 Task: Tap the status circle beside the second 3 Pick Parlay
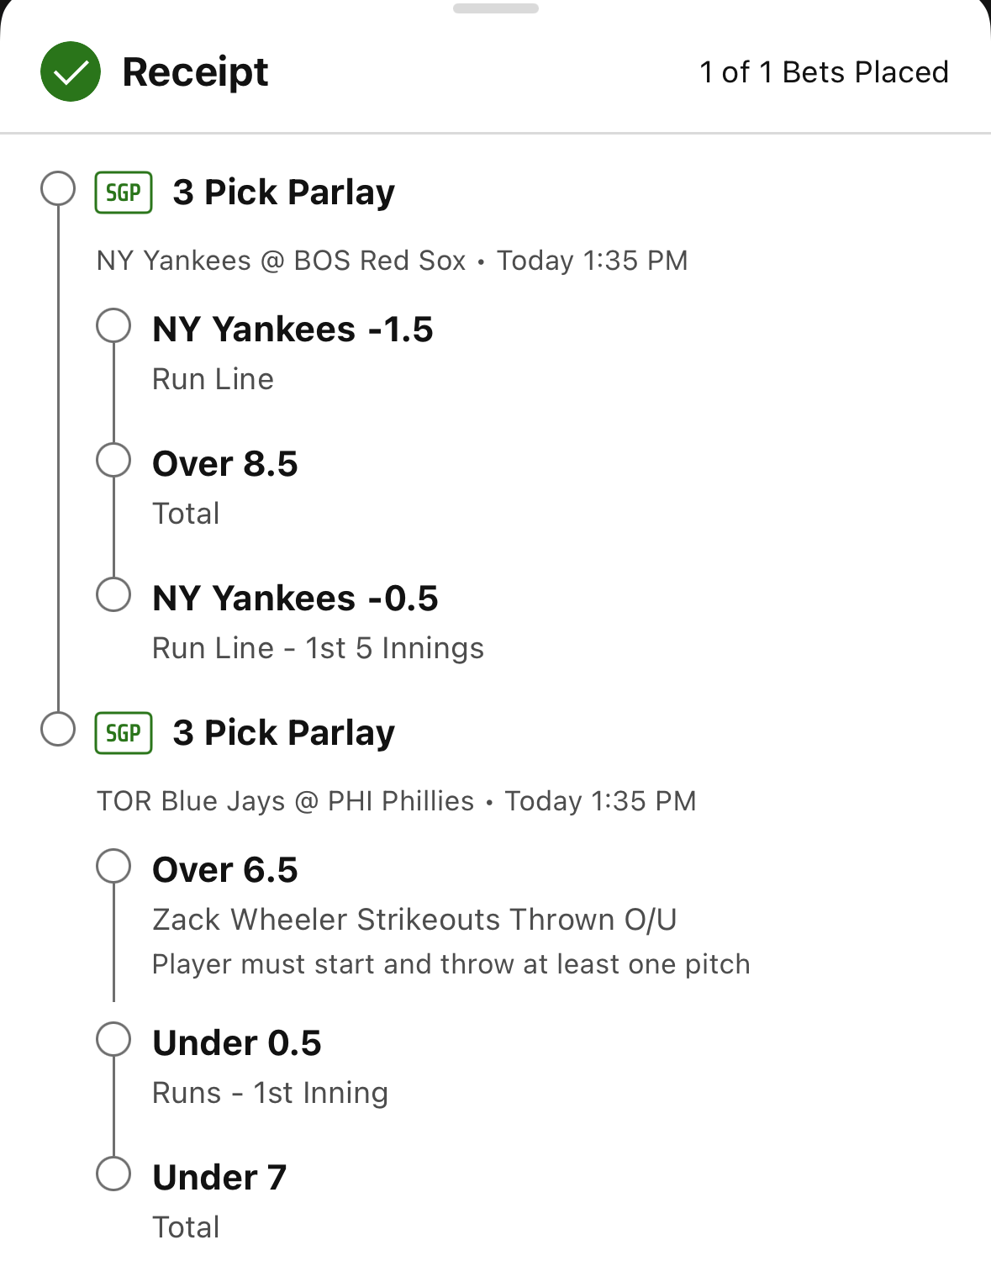tap(58, 729)
